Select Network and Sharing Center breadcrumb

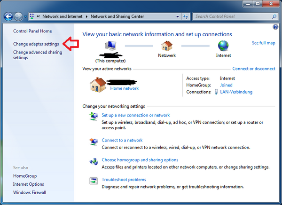coord(117,16)
